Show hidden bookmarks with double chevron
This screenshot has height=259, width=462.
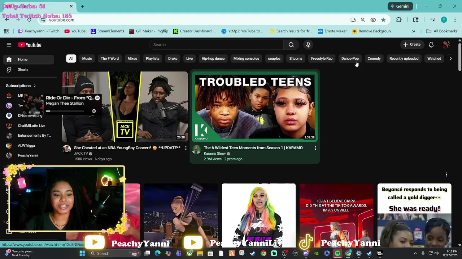(414, 31)
